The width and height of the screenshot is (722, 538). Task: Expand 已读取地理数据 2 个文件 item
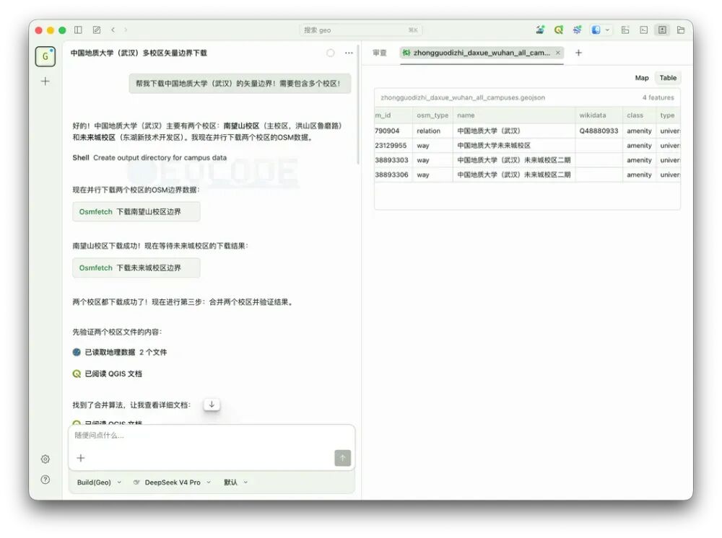tap(120, 352)
